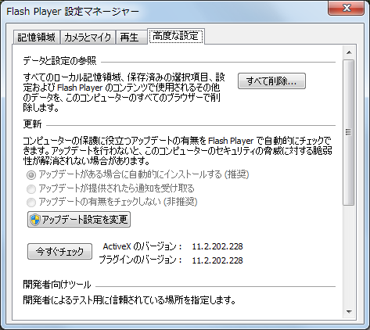Select notify when update is offered radio
370x330 pixels.
tap(31, 188)
